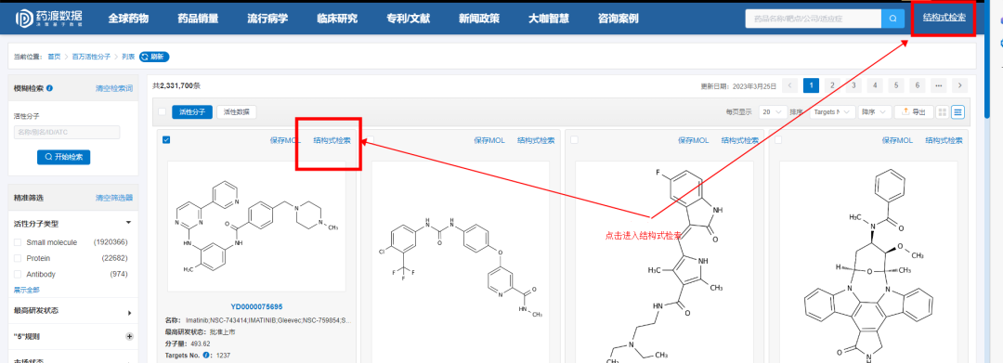Click the 导出 export button
This screenshot has height=363, width=1003.
[x=914, y=111]
